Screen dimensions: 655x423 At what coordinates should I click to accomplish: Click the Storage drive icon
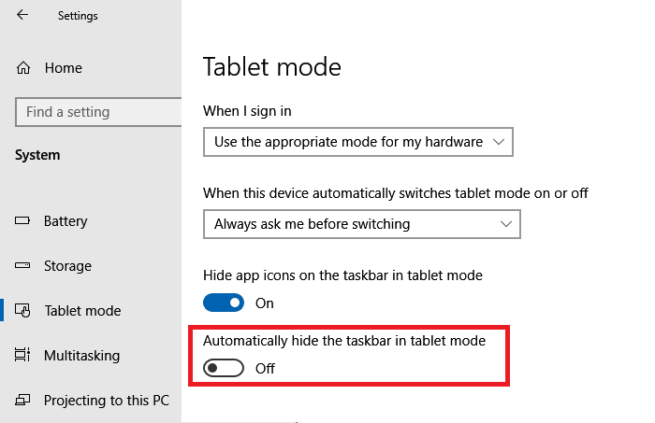click(x=22, y=265)
